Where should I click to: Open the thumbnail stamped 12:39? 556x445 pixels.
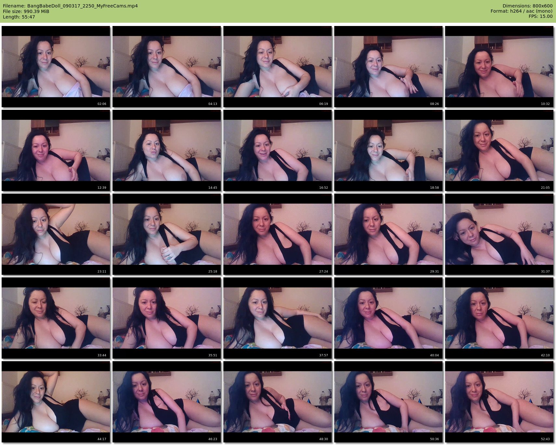point(56,150)
